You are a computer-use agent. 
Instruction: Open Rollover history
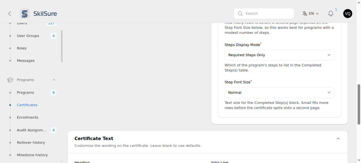[x=31, y=143]
